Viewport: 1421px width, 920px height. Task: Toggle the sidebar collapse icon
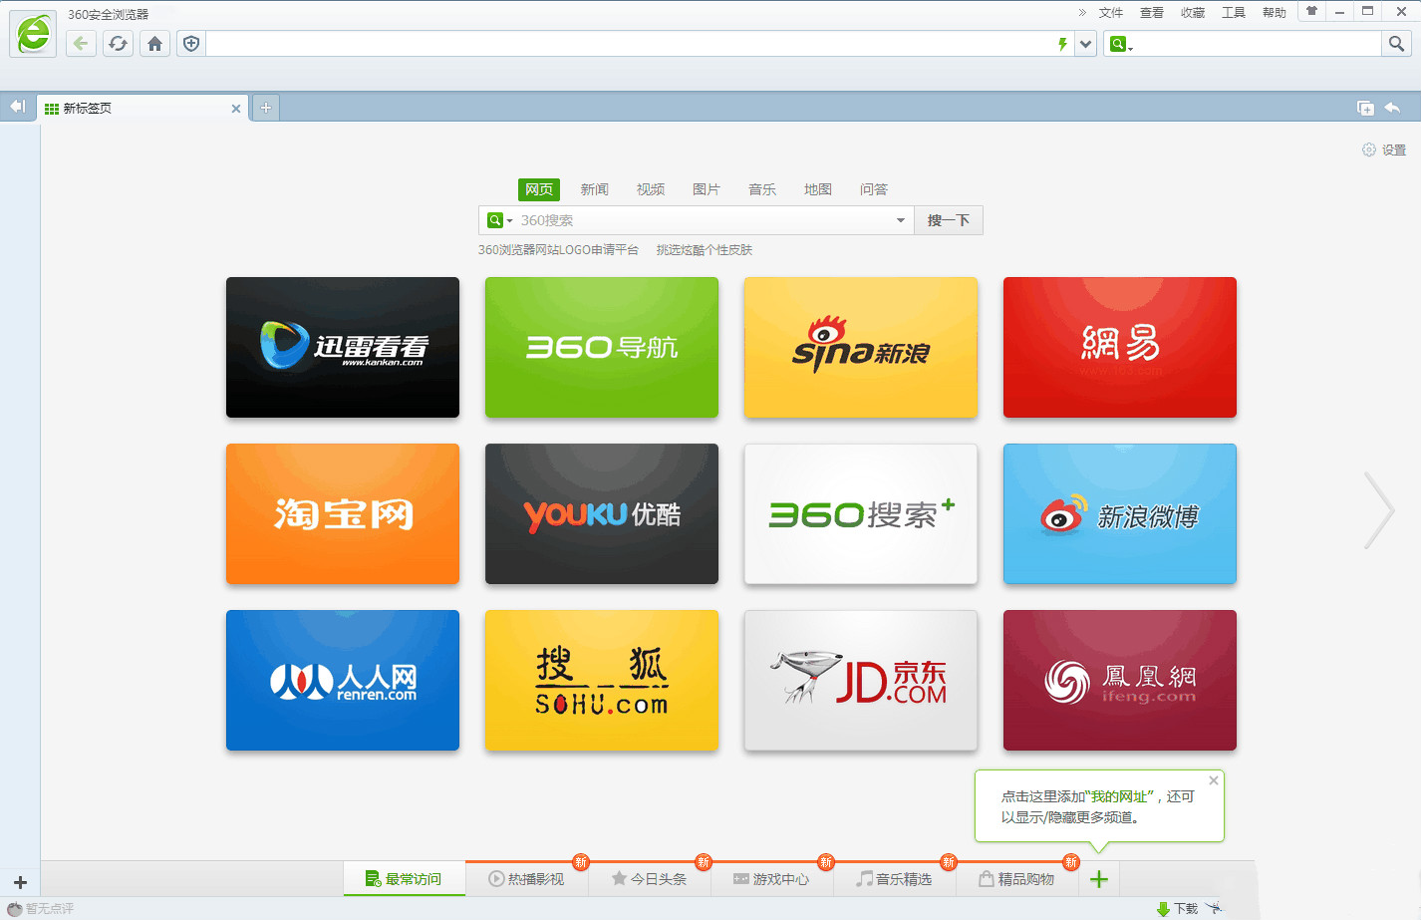18,107
